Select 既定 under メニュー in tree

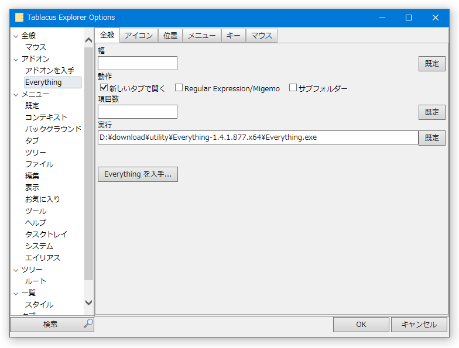tap(32, 106)
